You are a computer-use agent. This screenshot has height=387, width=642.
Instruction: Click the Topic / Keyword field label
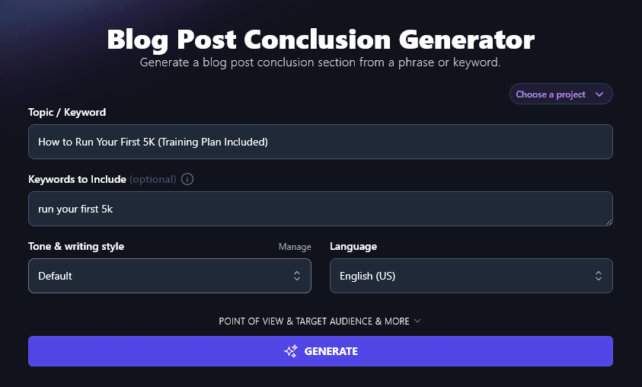(67, 112)
